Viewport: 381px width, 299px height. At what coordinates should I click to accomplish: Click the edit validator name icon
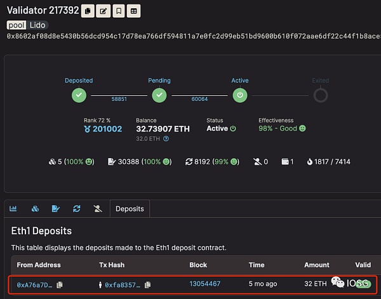(104, 11)
